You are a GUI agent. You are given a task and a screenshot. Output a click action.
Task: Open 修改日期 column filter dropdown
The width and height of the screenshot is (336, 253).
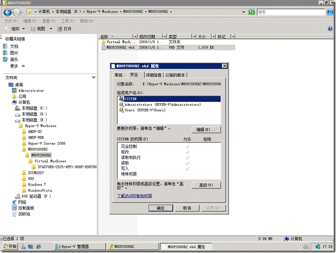[165, 36]
